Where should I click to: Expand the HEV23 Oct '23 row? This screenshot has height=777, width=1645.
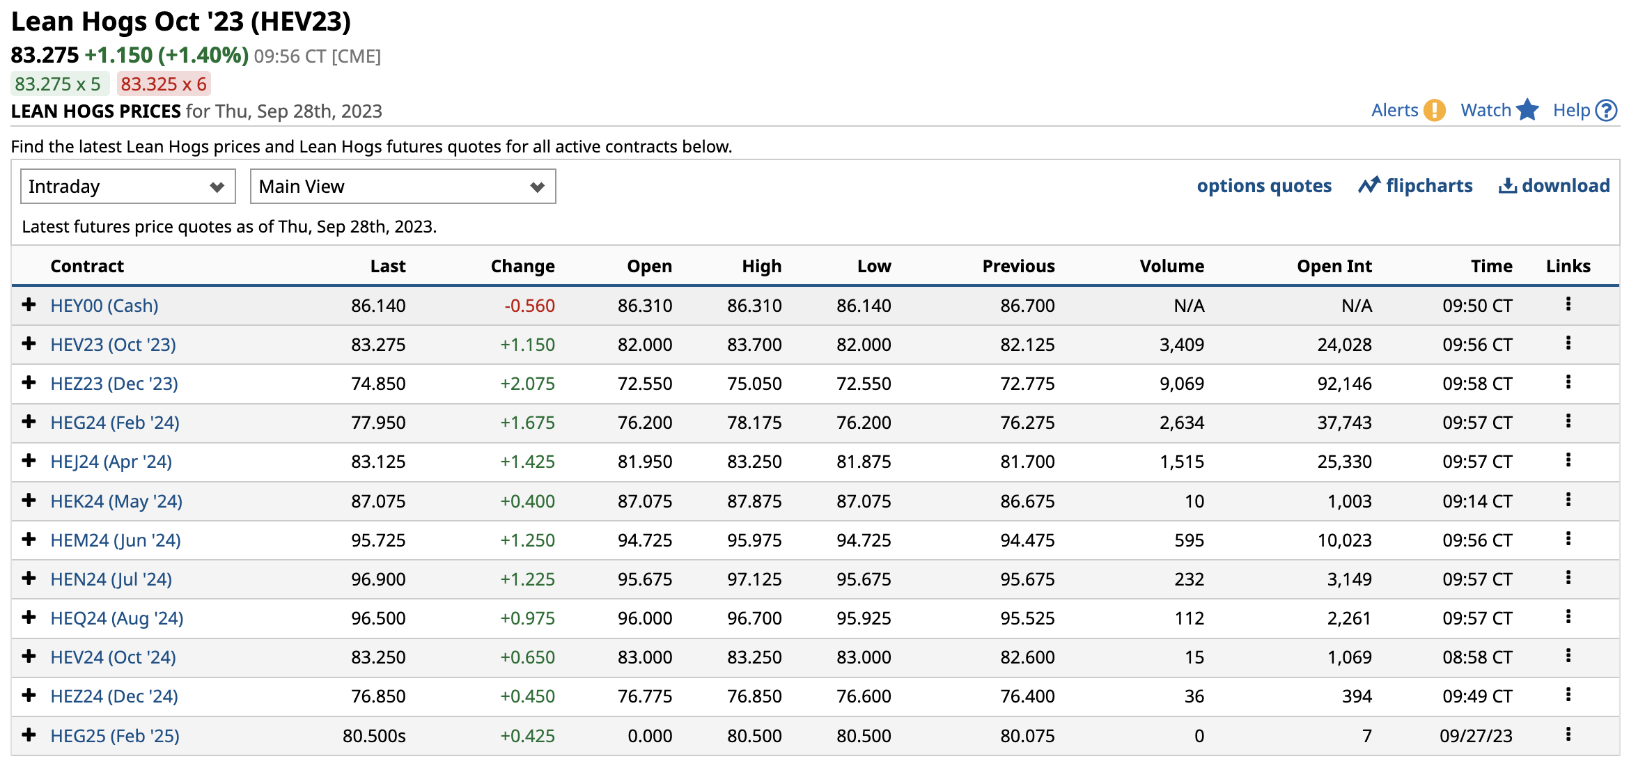click(29, 344)
